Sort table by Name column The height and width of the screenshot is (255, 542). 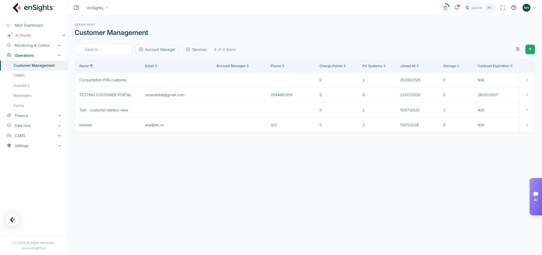(x=86, y=66)
